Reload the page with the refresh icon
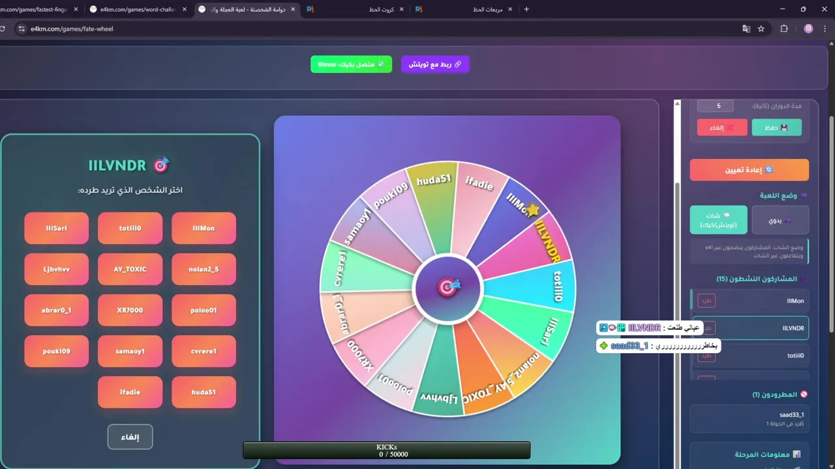This screenshot has width=835, height=469. click(3, 29)
